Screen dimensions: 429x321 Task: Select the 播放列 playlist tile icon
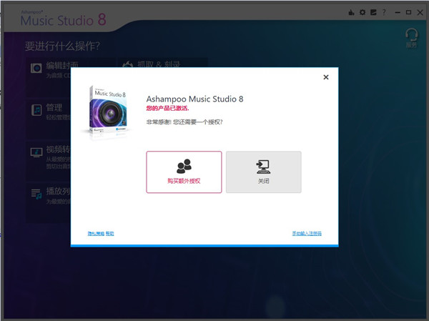[x=36, y=194]
